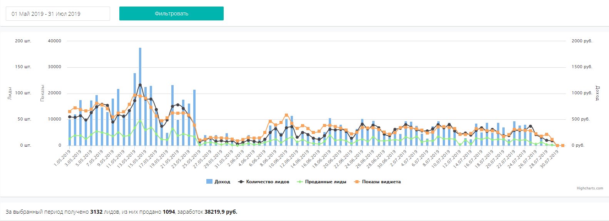Click the 1.05.2019 x-axis date label

[x=63, y=158]
